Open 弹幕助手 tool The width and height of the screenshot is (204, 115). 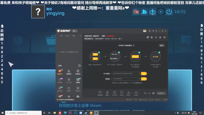point(60,72)
